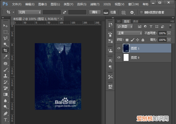The width and height of the screenshot is (176, 124).
Task: Select the Blur tool
Action: click(5, 101)
